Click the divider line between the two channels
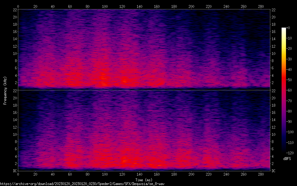This screenshot has width=297, height=186. click(144, 90)
